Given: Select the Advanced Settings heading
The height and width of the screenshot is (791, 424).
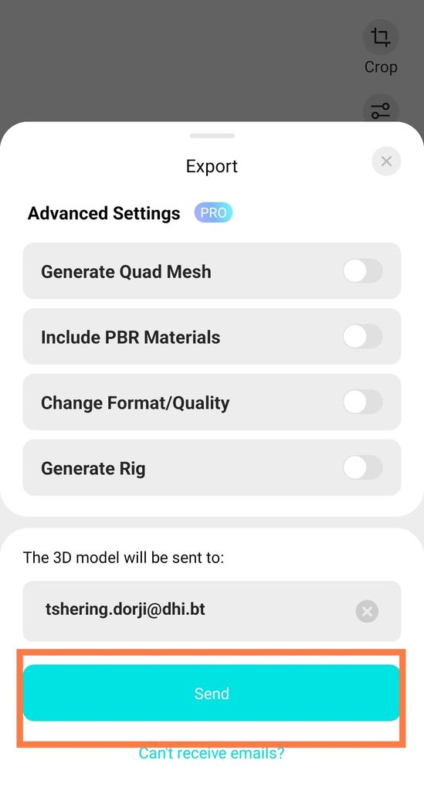Looking at the screenshot, I should coord(103,213).
